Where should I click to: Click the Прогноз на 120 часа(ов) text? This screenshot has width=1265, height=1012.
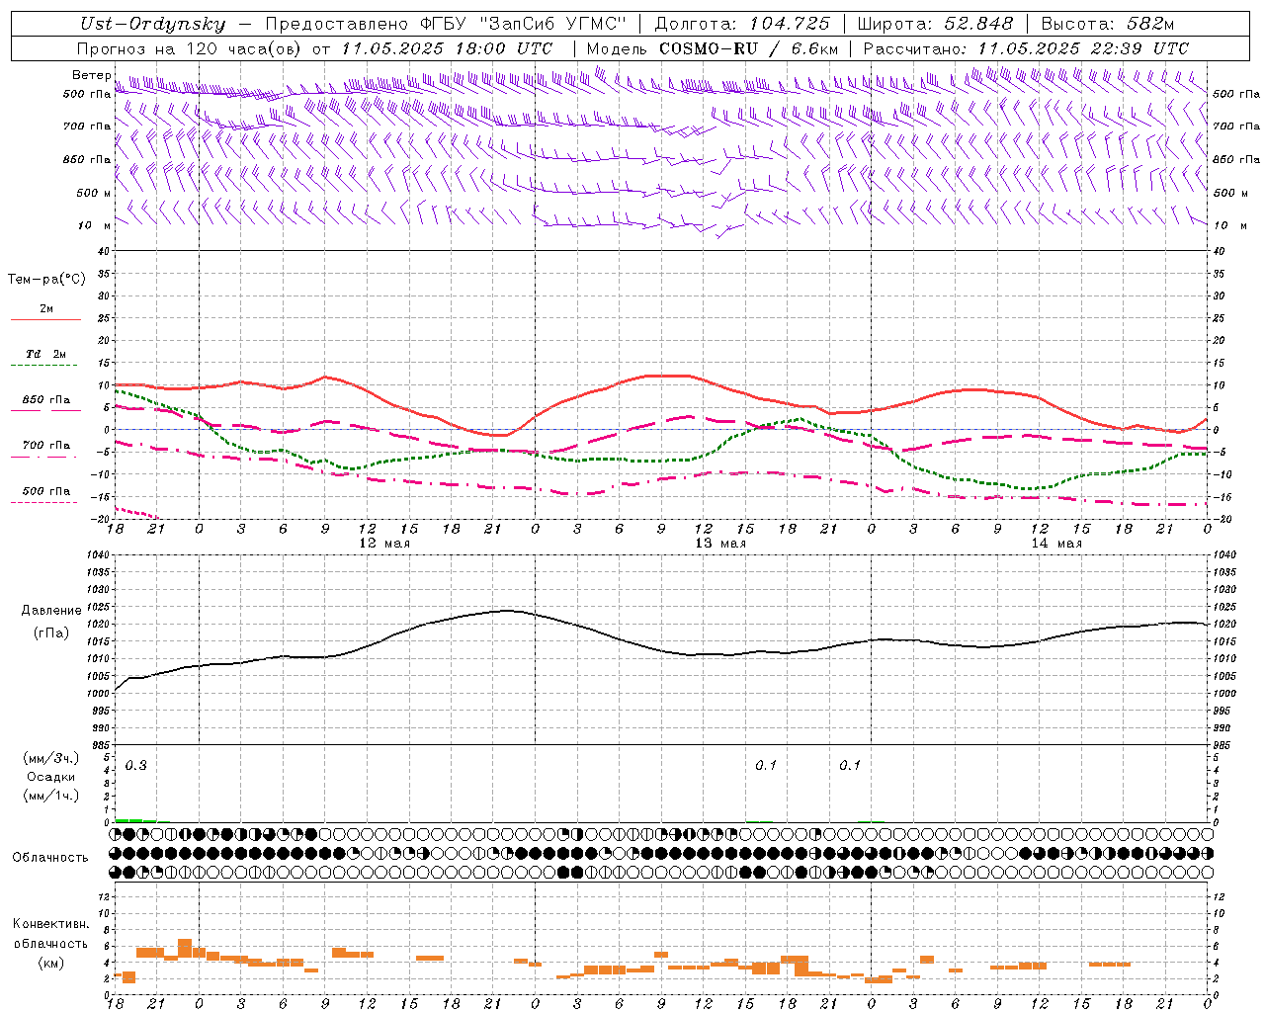[x=191, y=48]
